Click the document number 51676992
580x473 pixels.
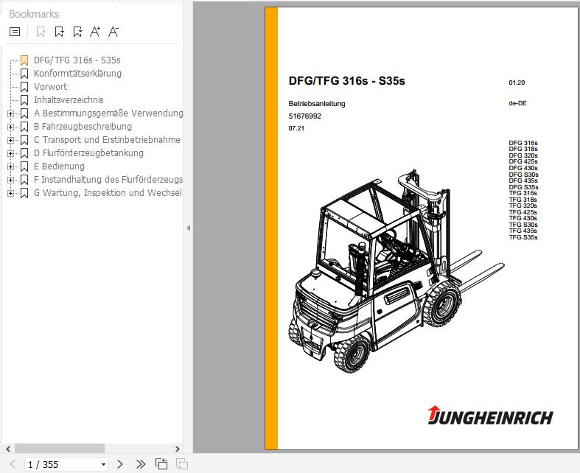(x=305, y=116)
